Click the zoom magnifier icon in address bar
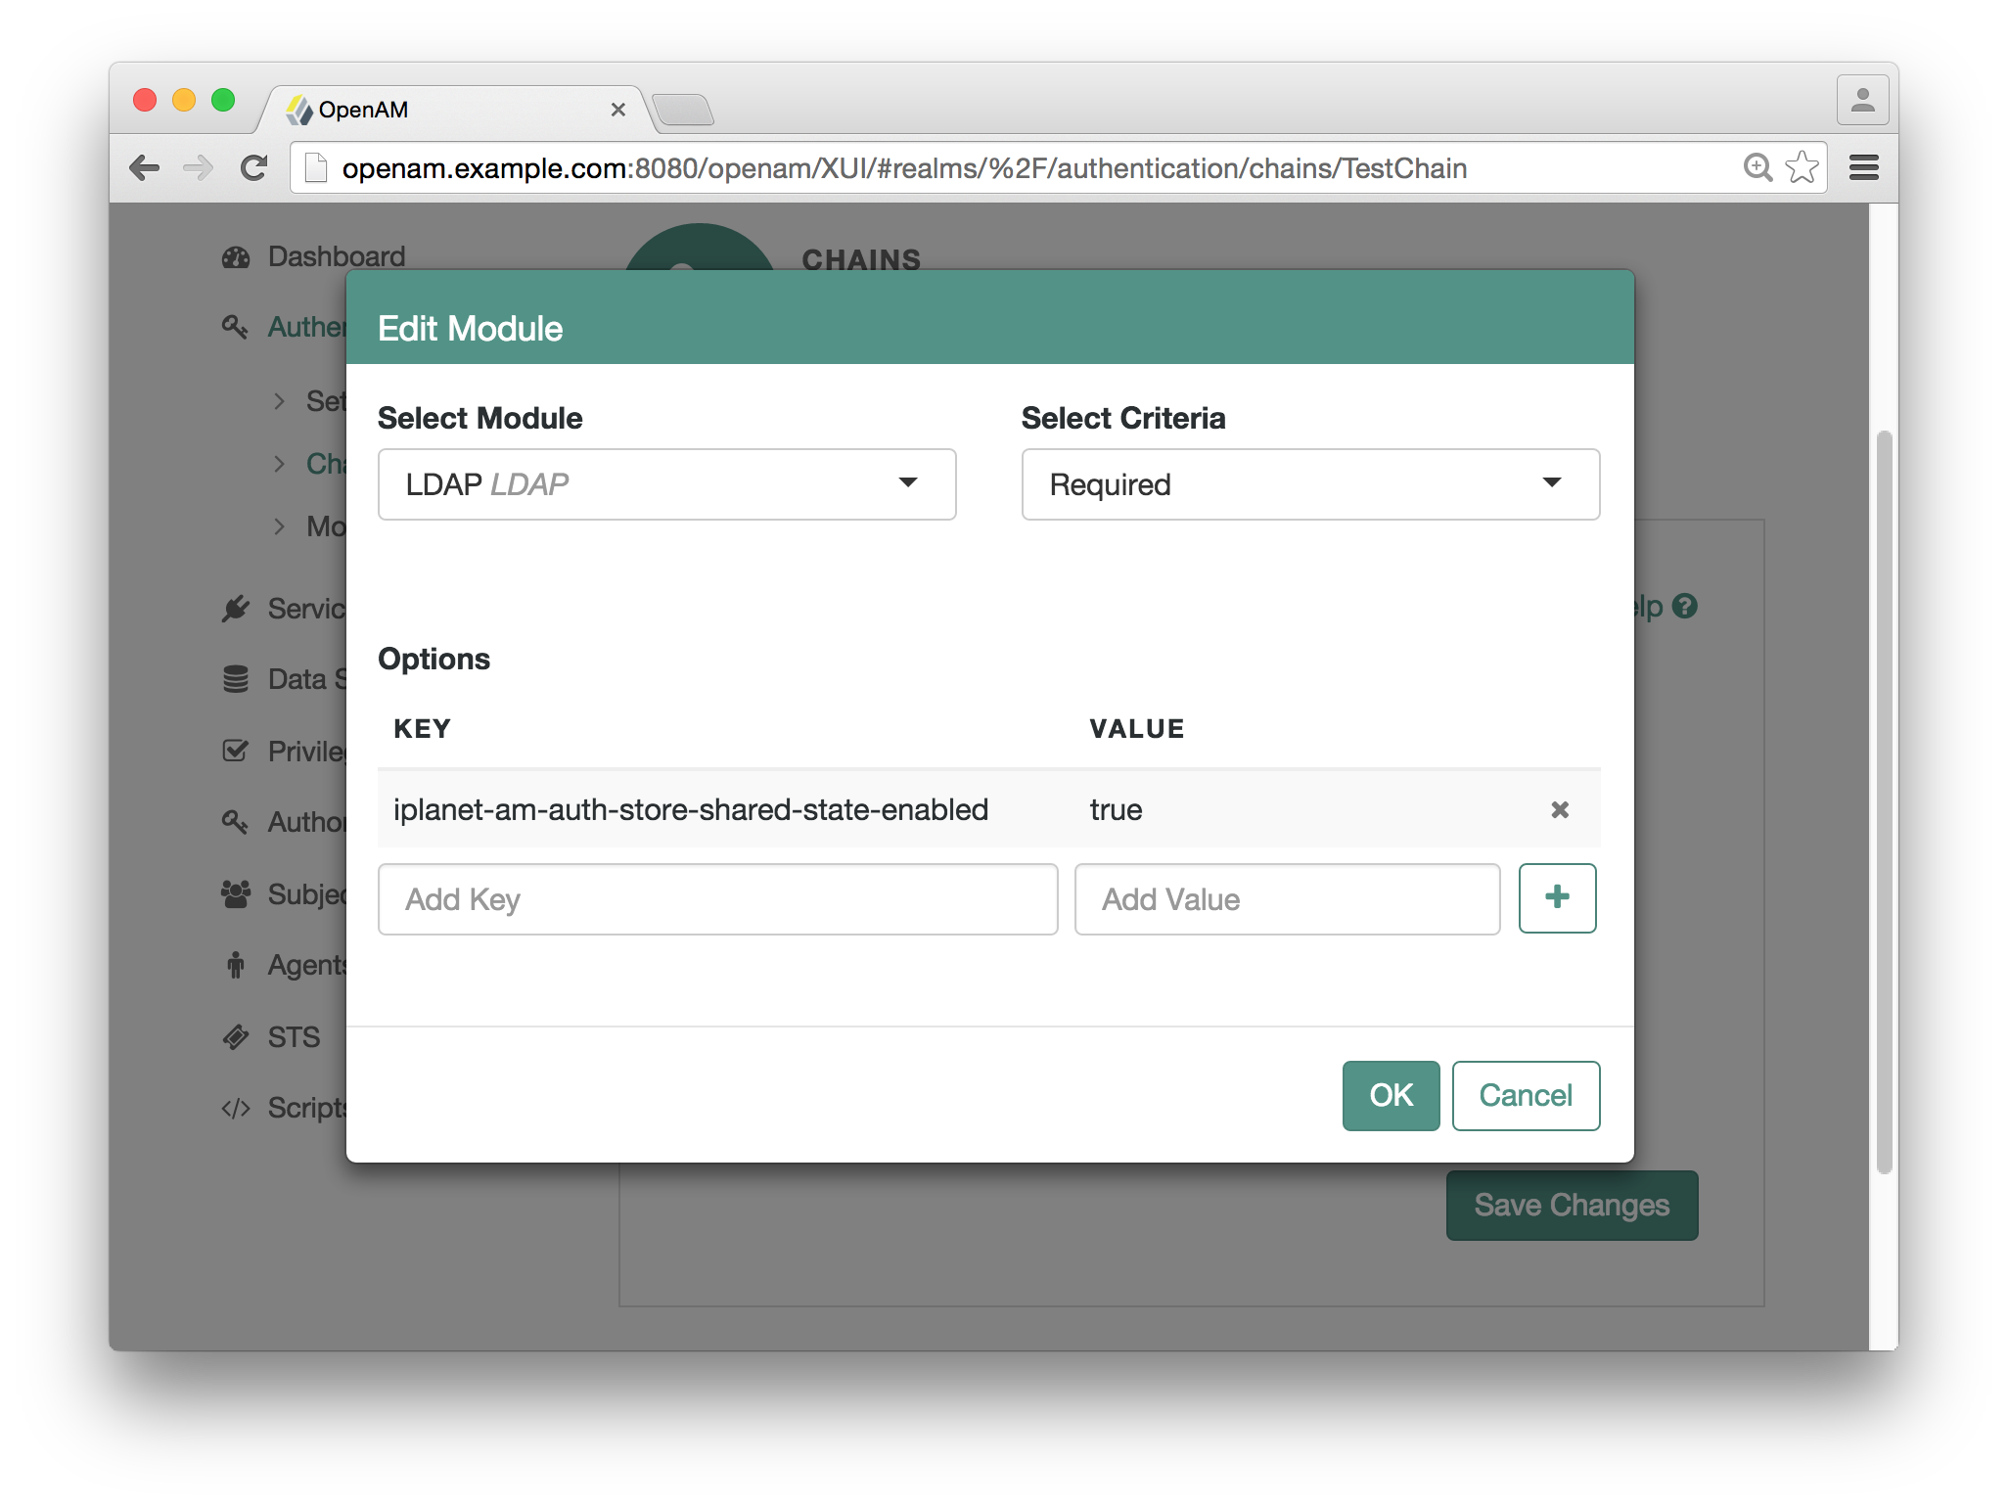The width and height of the screenshot is (2008, 1507). pyautogui.click(x=1757, y=167)
